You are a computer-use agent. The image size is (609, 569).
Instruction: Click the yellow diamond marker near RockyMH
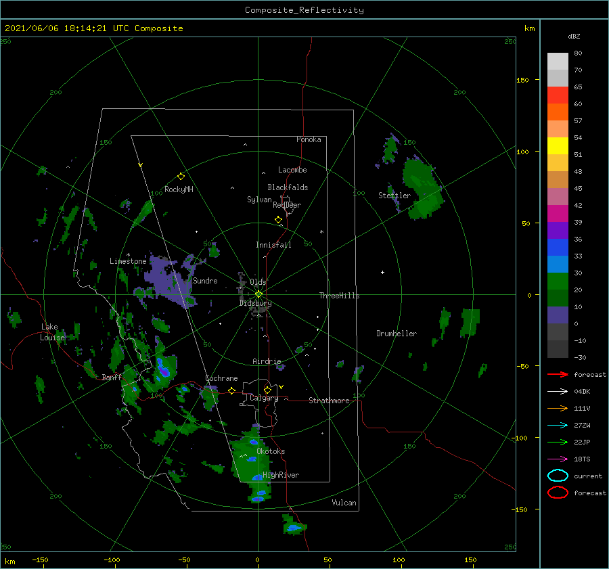click(181, 177)
